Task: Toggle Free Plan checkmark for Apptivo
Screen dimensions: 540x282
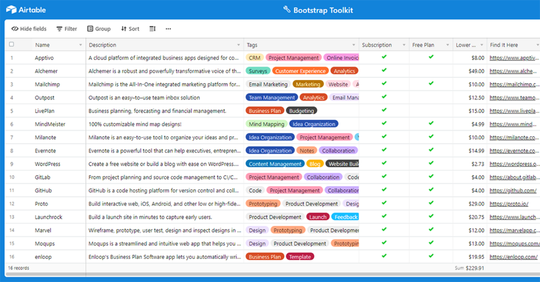Action: [x=431, y=57]
